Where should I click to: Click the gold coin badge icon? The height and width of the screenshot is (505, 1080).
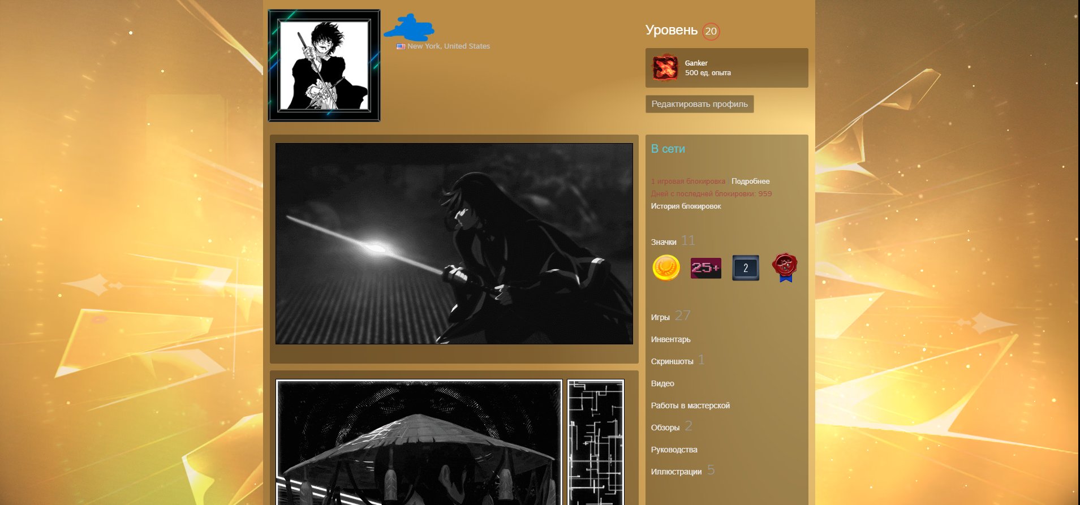tap(666, 267)
